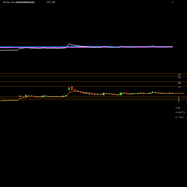Click the volume text 'V: 0.87 X'
Viewport: 187px width, 187px height.
pos(180,113)
